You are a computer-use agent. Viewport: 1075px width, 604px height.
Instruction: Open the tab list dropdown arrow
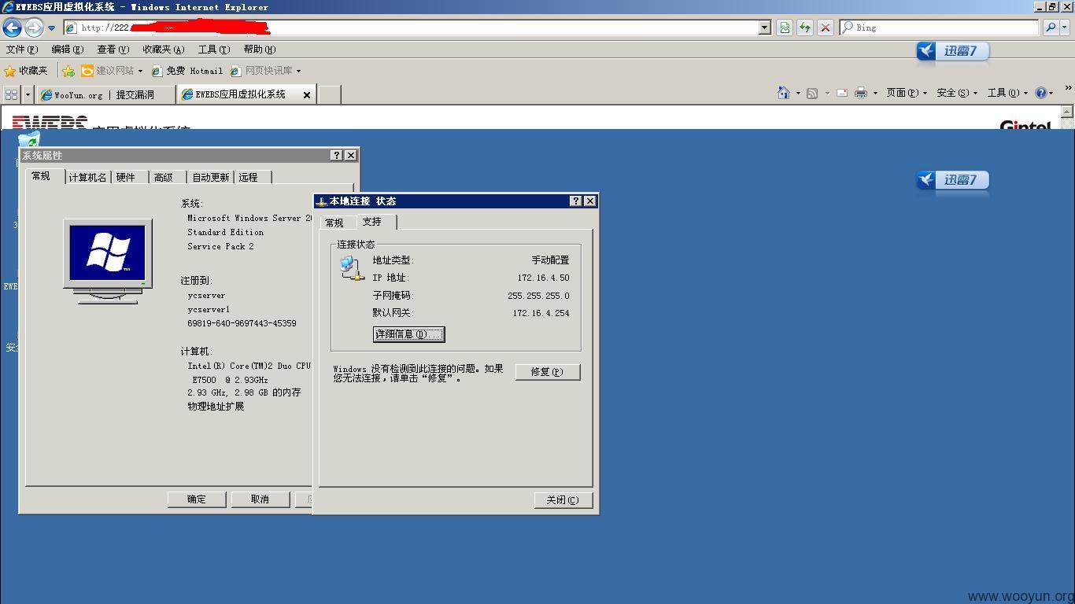tap(28, 94)
